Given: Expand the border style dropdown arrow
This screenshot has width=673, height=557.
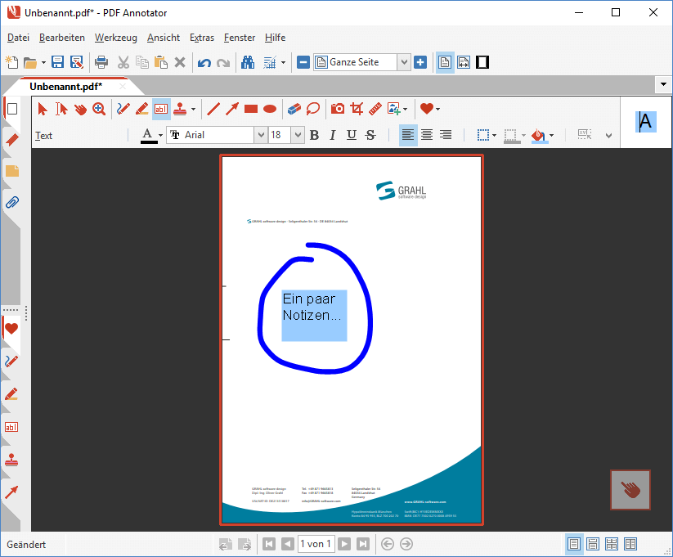Looking at the screenshot, I should click(x=495, y=136).
